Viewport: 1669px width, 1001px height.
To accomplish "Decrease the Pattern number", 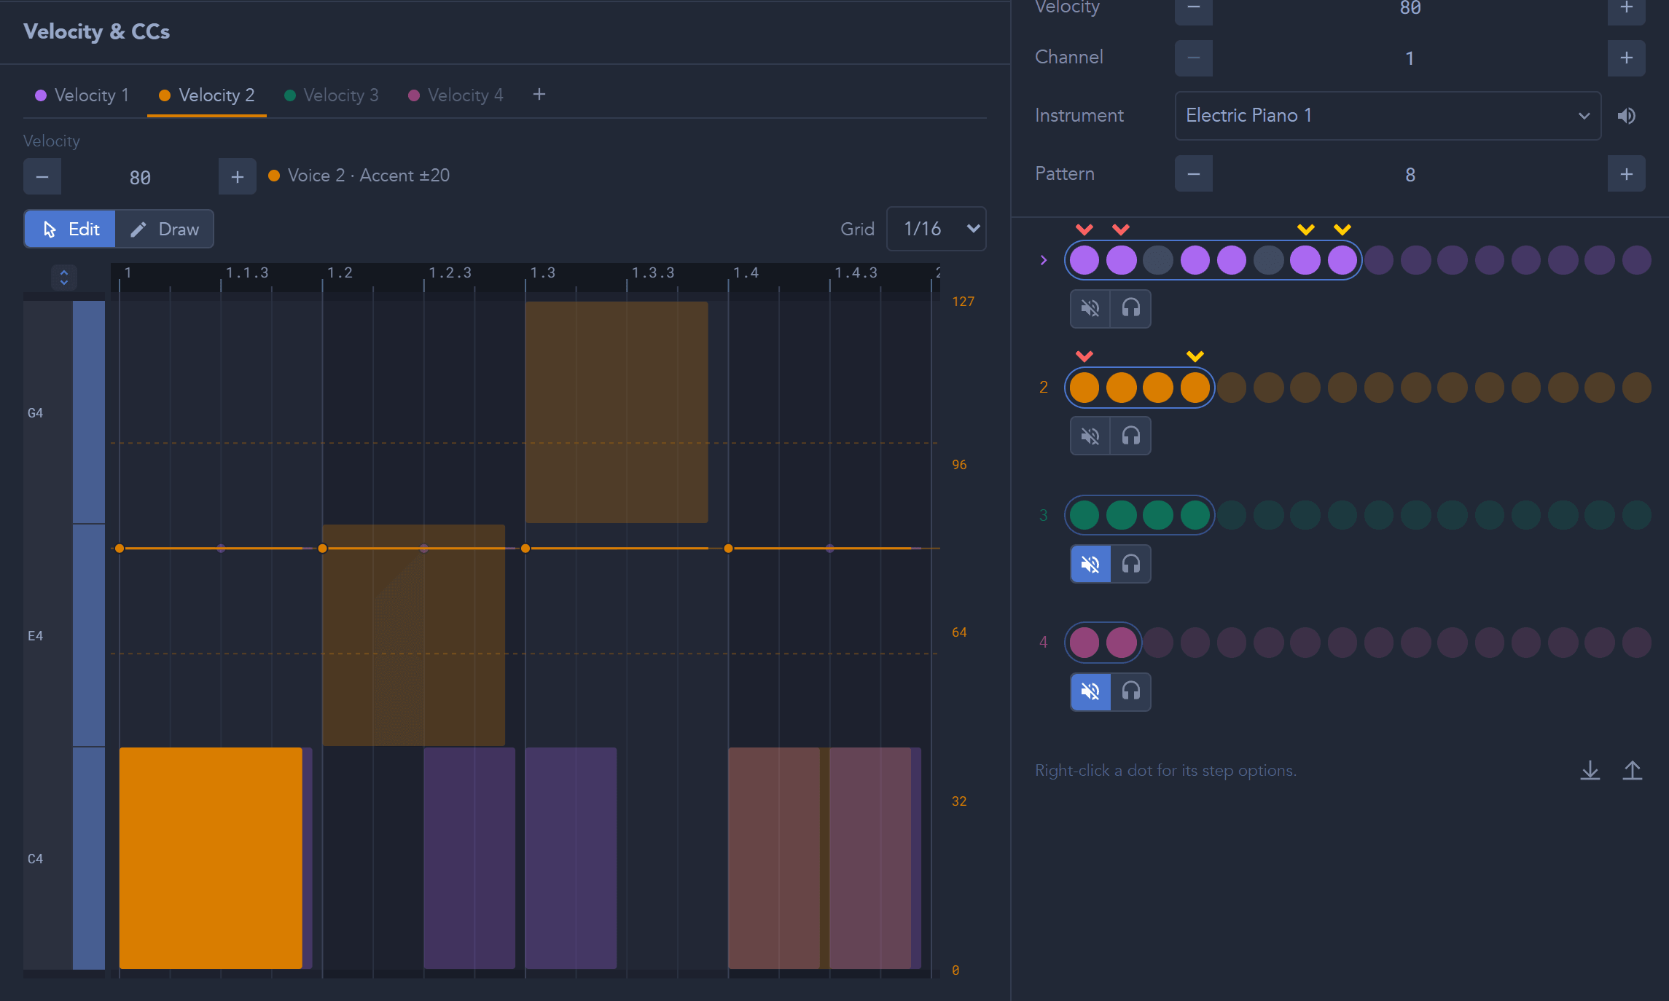I will click(1194, 174).
